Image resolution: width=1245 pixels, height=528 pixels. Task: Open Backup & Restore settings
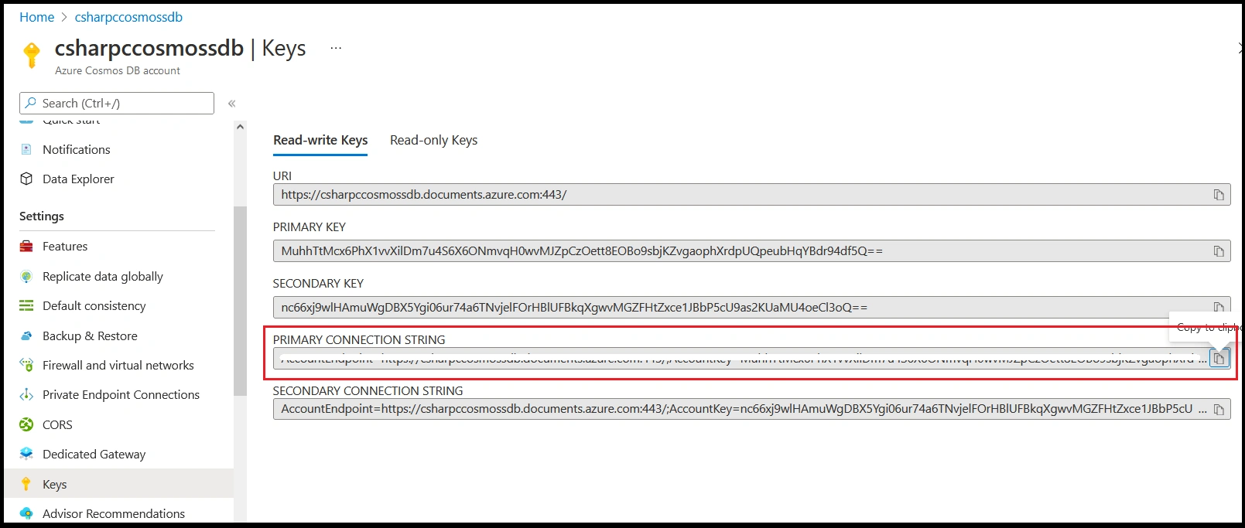tap(90, 336)
